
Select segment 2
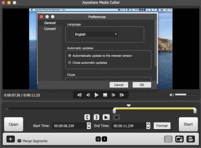104,139
